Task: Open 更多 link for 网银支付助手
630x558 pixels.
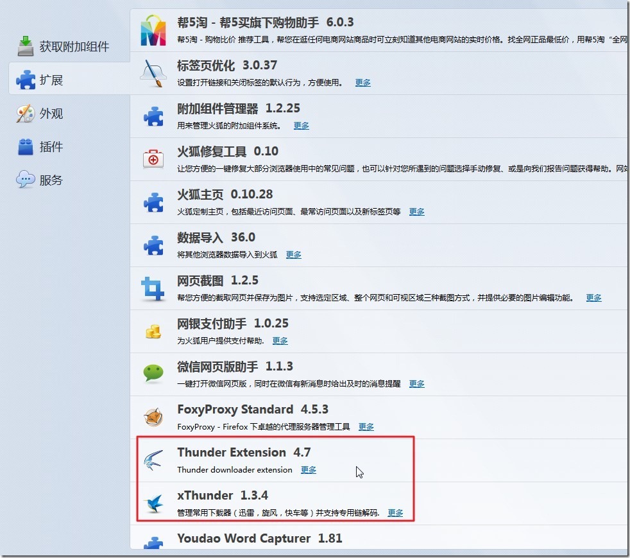Action: point(280,340)
